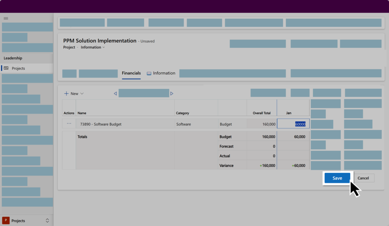The height and width of the screenshot is (226, 389).
Task: Open the Information form selector dropdown
Action: pos(93,47)
